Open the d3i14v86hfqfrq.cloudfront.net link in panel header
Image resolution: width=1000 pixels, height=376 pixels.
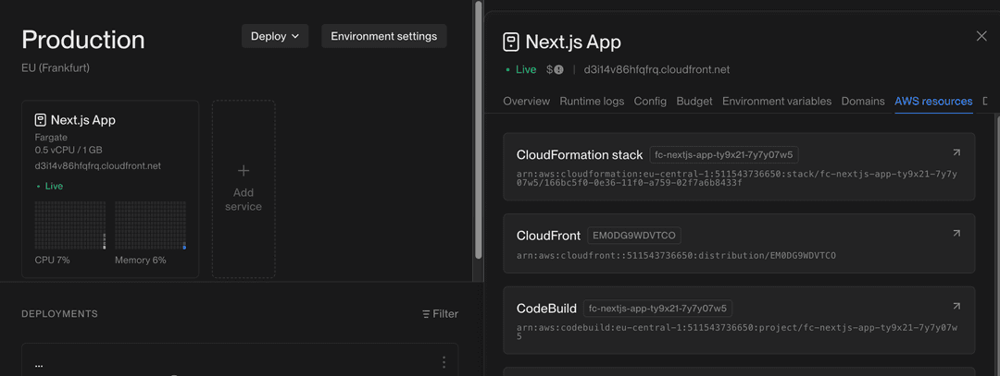(656, 70)
